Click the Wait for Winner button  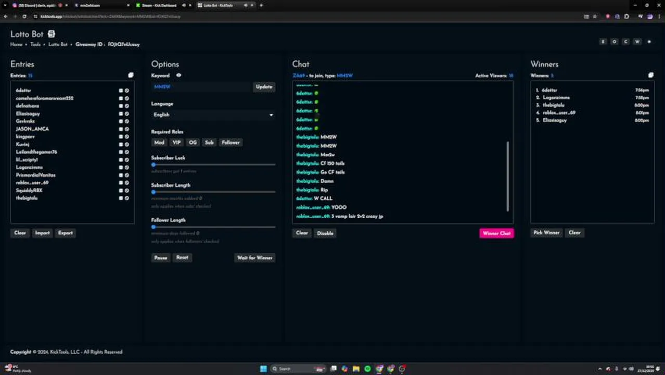pyautogui.click(x=255, y=258)
